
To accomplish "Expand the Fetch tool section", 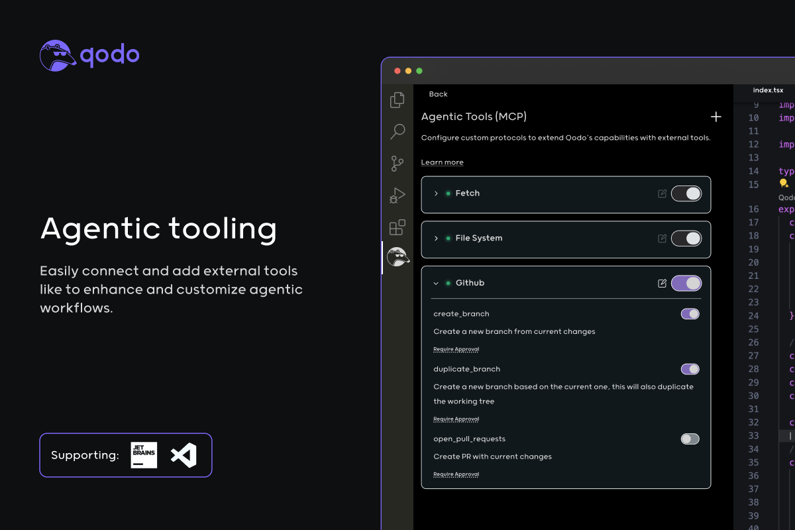I will click(436, 193).
